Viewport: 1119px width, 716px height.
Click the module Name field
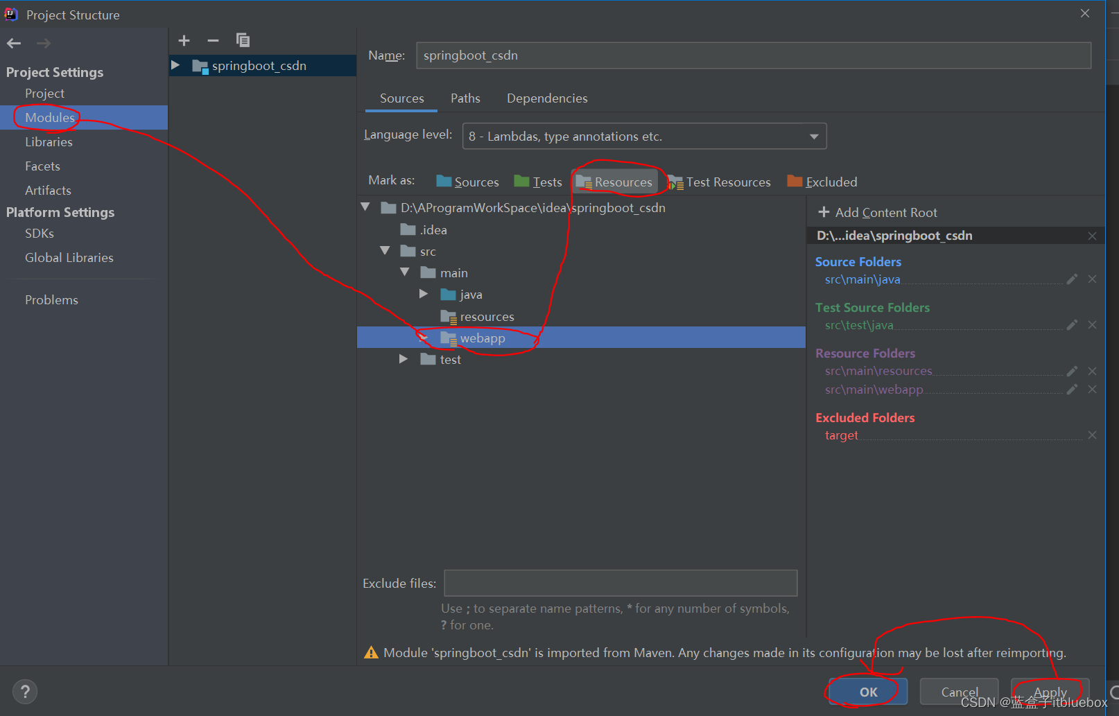click(754, 55)
